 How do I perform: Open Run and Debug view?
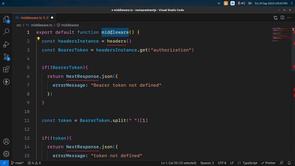[x=6, y=44]
